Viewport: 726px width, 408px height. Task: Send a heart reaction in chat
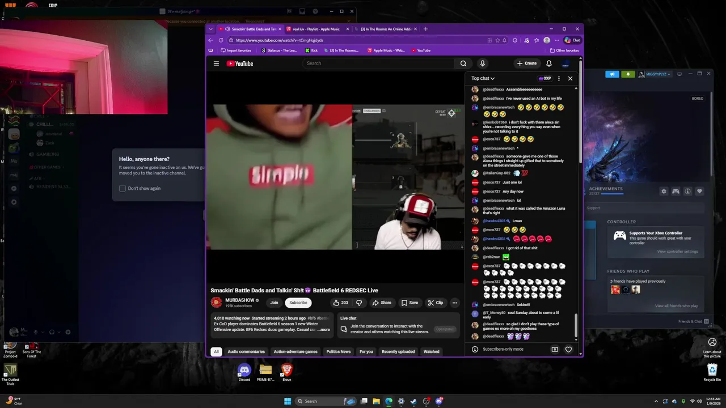(568, 349)
